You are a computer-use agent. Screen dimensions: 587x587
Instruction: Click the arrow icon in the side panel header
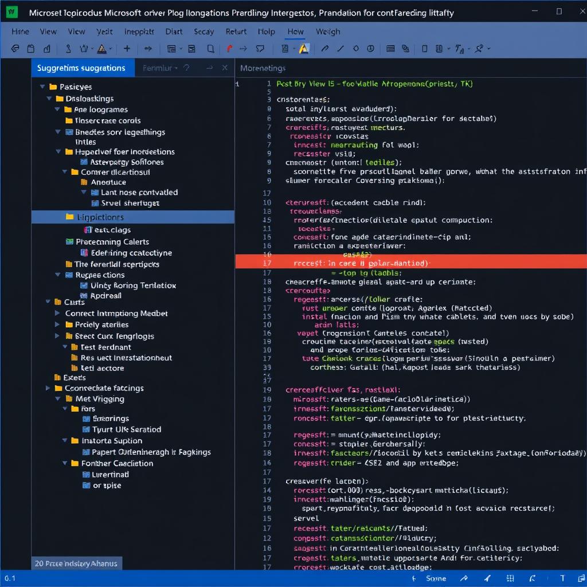click(x=209, y=68)
